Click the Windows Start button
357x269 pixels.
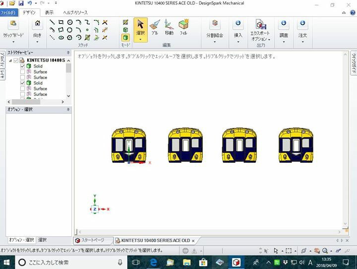point(7,263)
